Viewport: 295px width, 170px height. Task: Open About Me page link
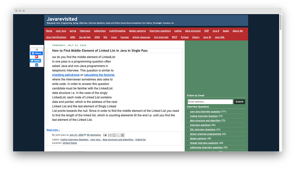[x=238, y=31]
